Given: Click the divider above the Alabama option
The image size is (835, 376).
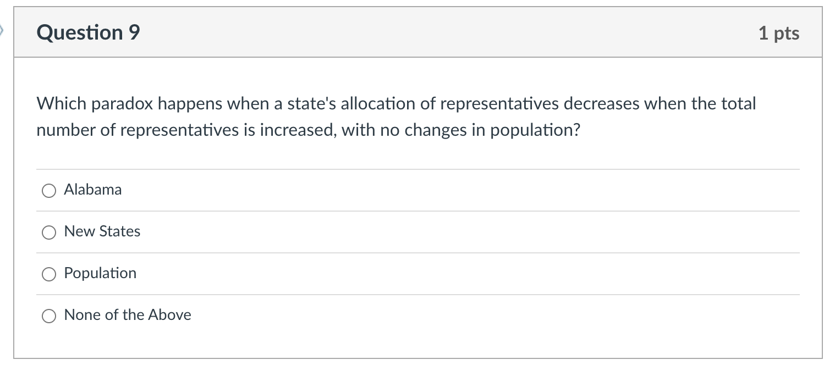Looking at the screenshot, I should 418,169.
